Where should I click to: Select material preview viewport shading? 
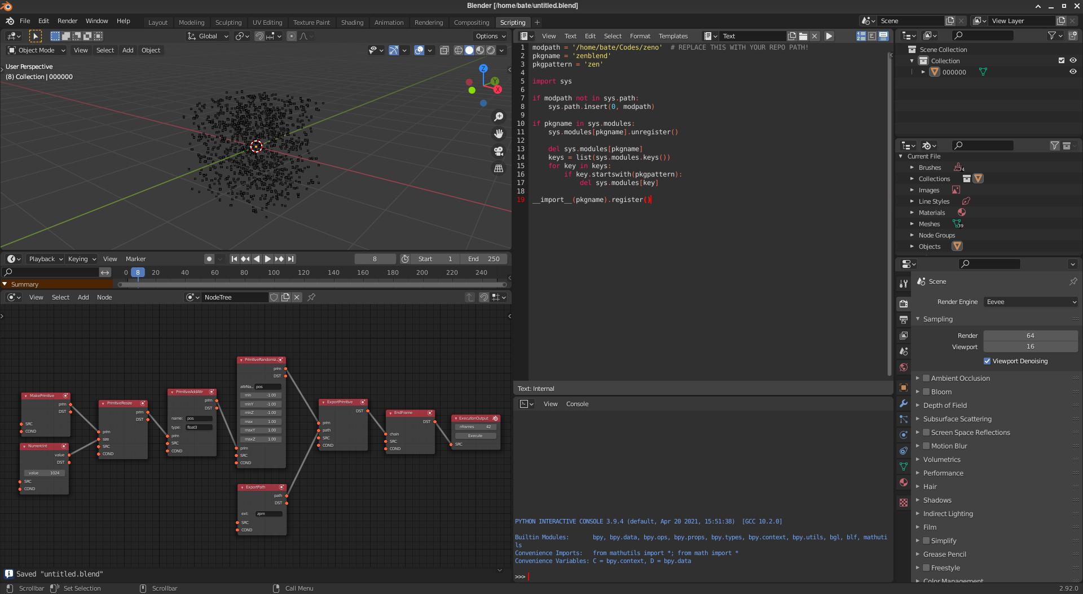pyautogui.click(x=480, y=50)
